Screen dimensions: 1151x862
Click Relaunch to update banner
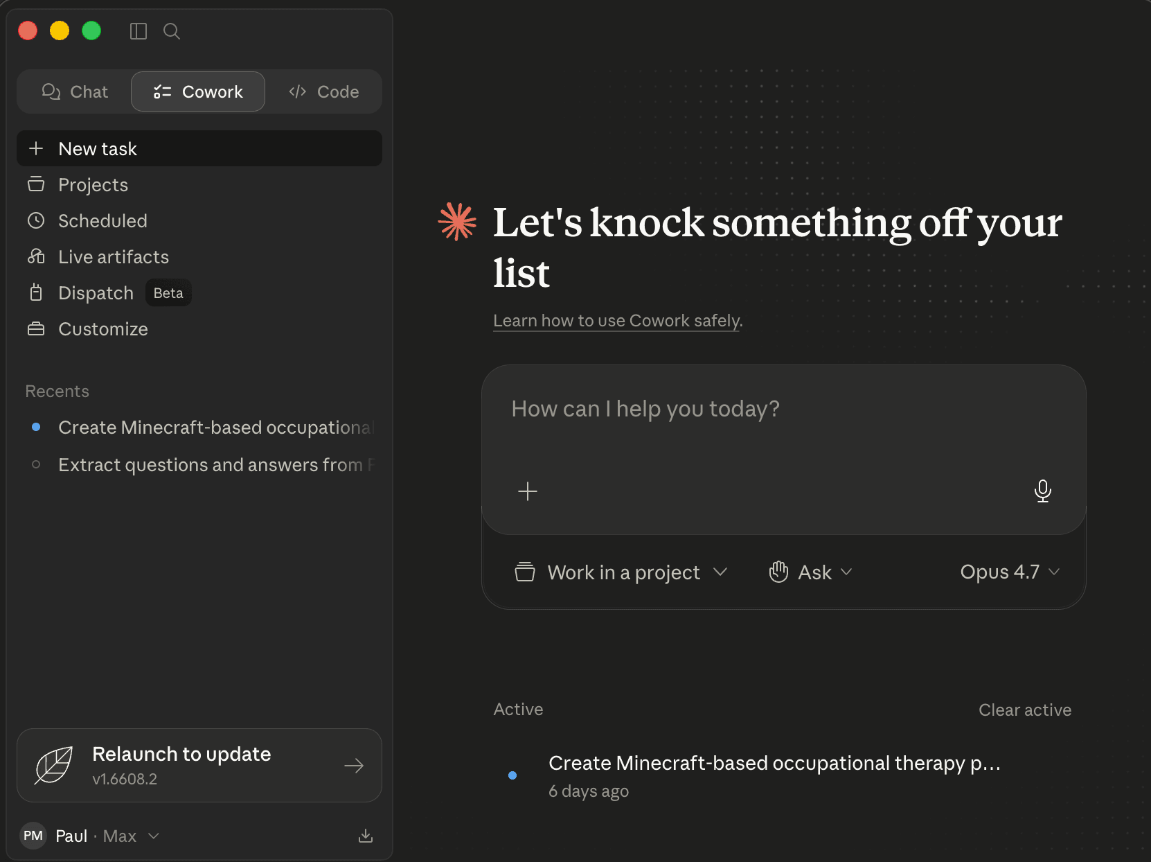(199, 765)
